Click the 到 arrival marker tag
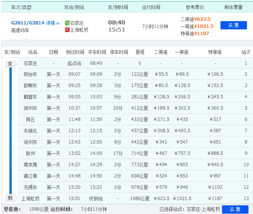The width and height of the screenshot is (253, 214). point(11,198)
